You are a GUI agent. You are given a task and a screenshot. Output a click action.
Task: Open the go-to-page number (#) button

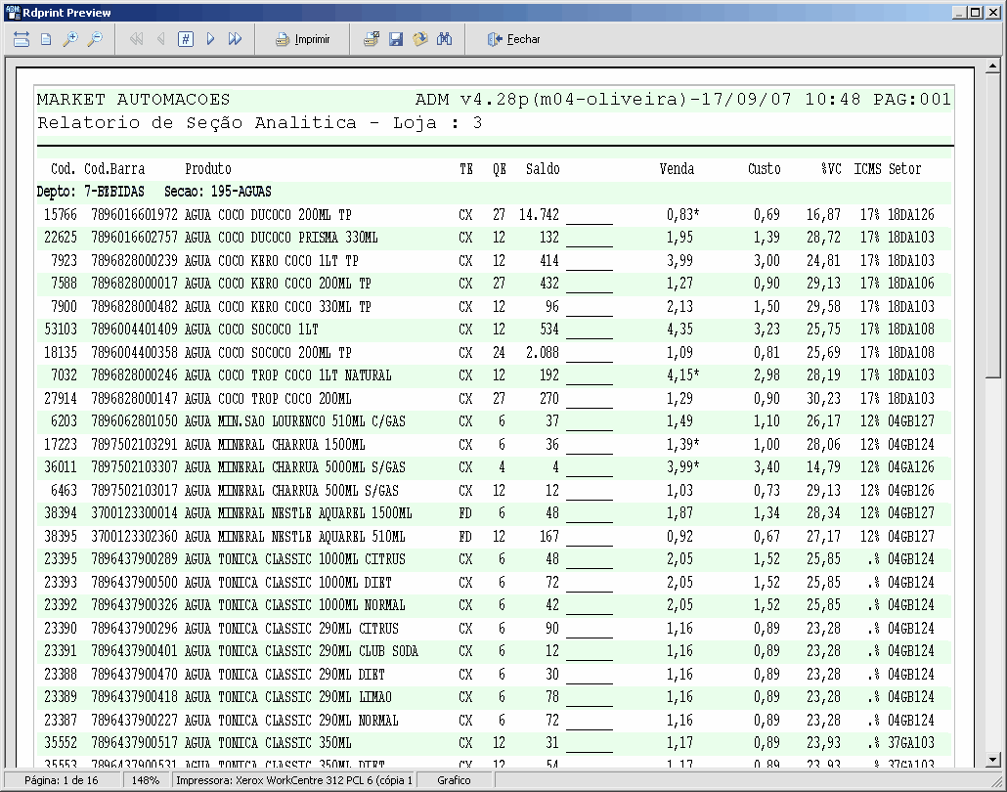(186, 39)
